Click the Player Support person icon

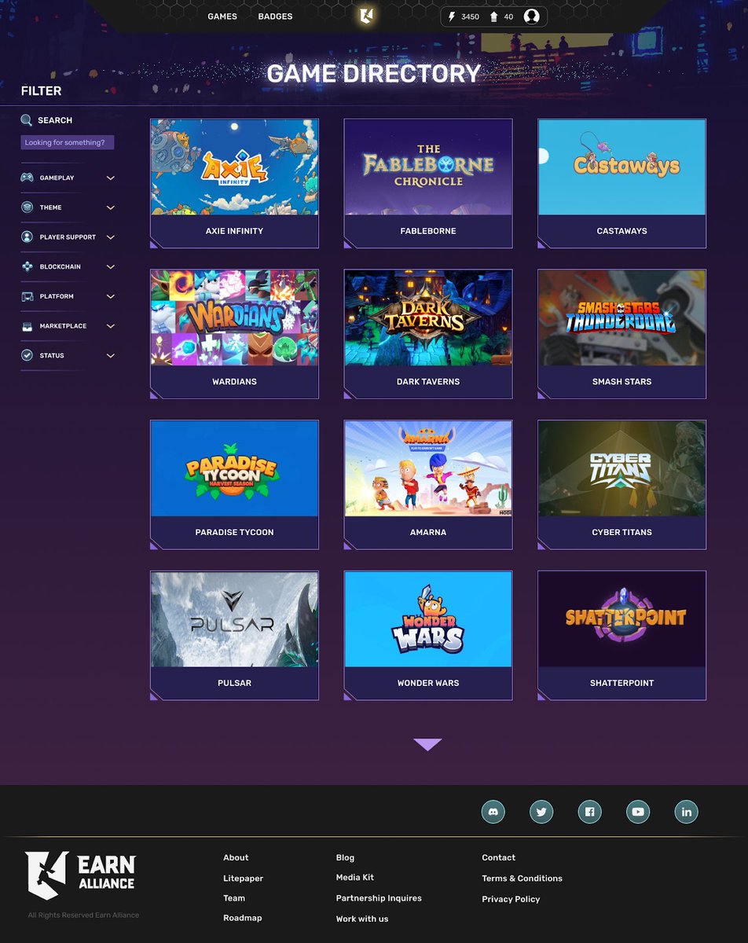tap(27, 237)
